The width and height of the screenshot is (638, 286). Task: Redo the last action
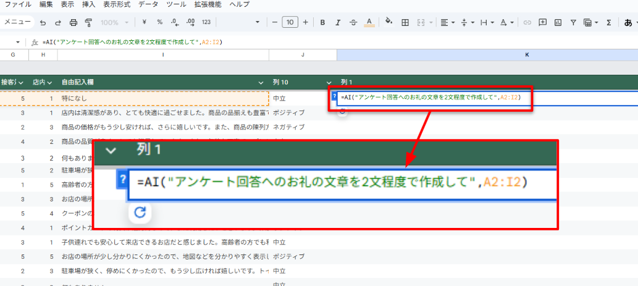pos(58,22)
